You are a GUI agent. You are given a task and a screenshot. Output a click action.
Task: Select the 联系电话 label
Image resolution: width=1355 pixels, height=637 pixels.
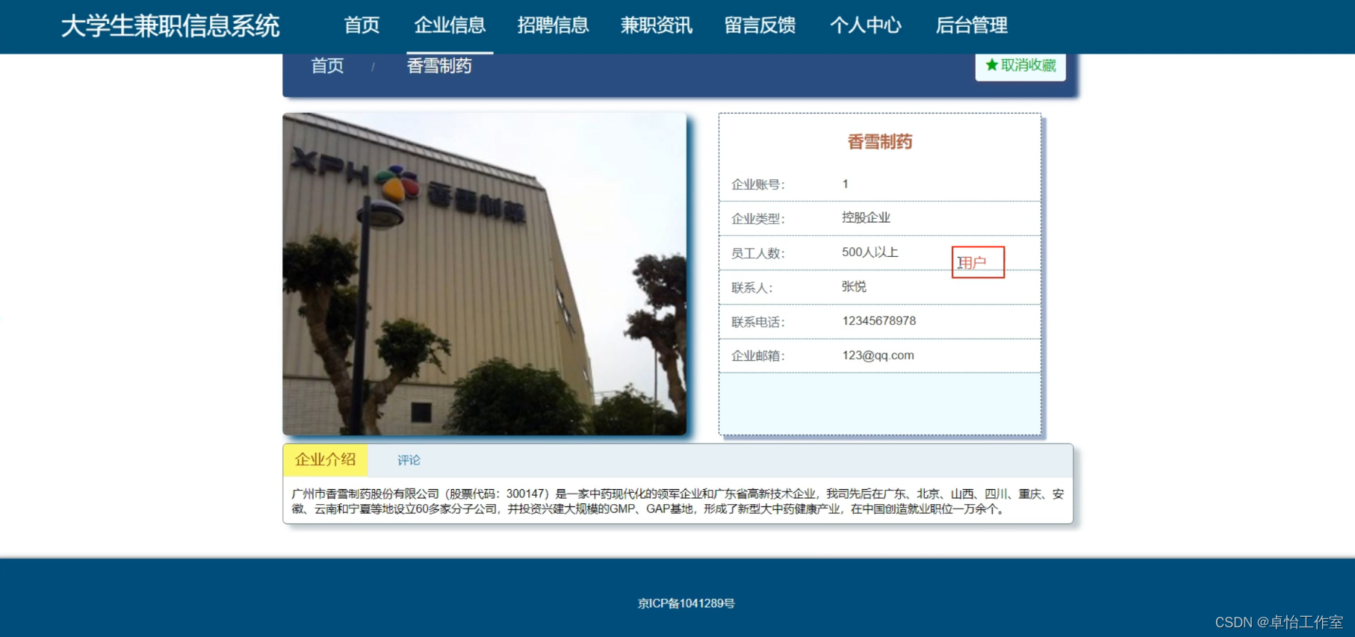pyautogui.click(x=757, y=322)
